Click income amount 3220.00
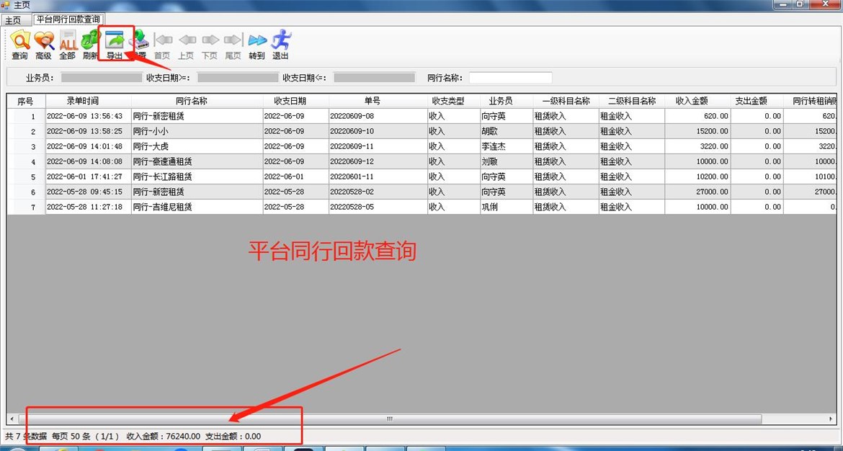 [697, 146]
